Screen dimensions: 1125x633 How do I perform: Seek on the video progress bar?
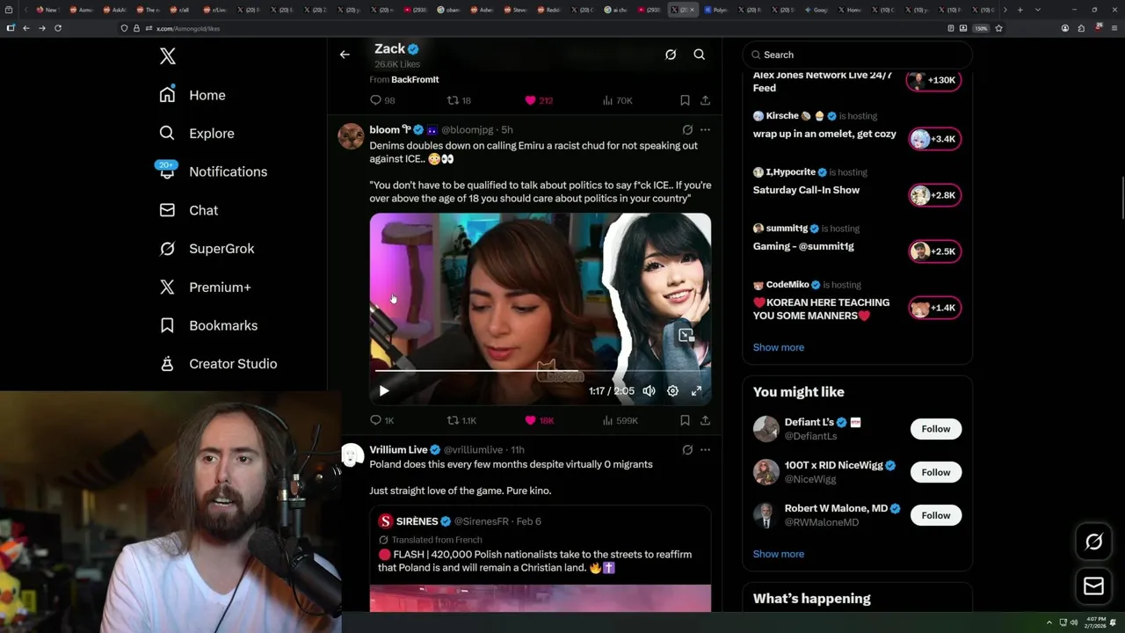(x=540, y=371)
